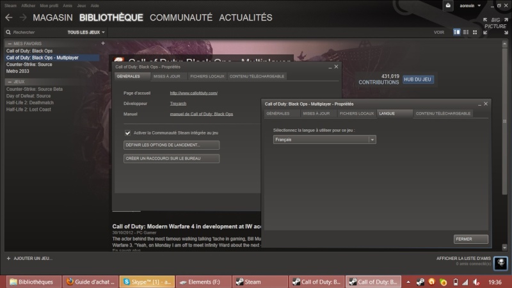Open the friend avatar thumbnail
Screen dimensions: 512x288
coord(500,263)
